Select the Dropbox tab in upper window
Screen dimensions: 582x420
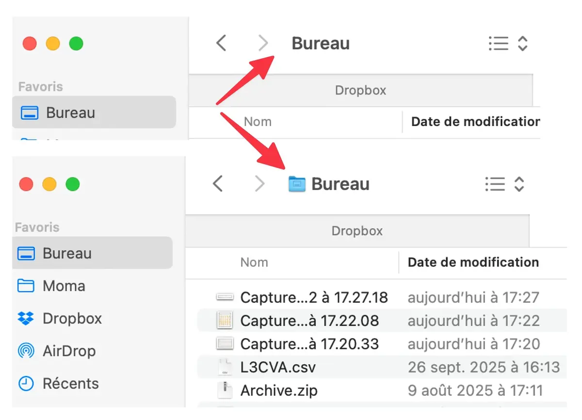pos(360,90)
